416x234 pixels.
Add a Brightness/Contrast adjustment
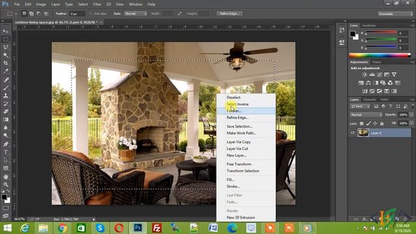pyautogui.click(x=365, y=75)
